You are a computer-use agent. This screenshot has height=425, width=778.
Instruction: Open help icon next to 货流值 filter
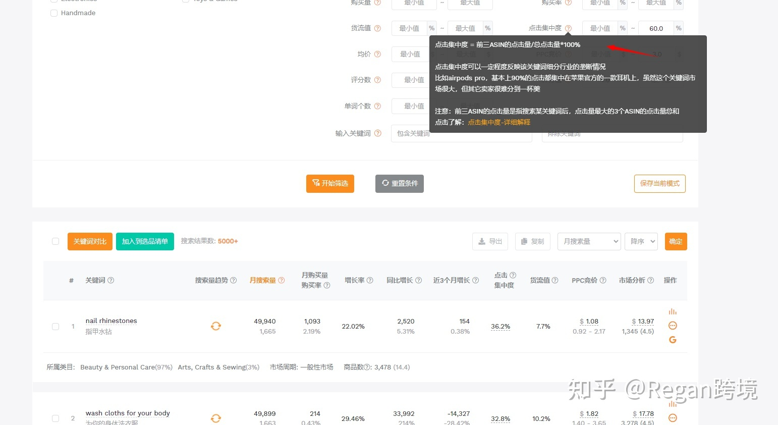point(377,28)
